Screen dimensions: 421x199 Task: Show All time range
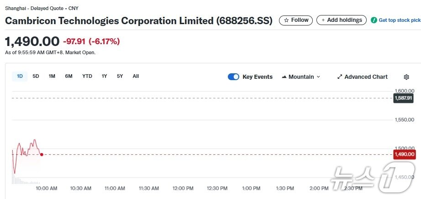click(136, 76)
